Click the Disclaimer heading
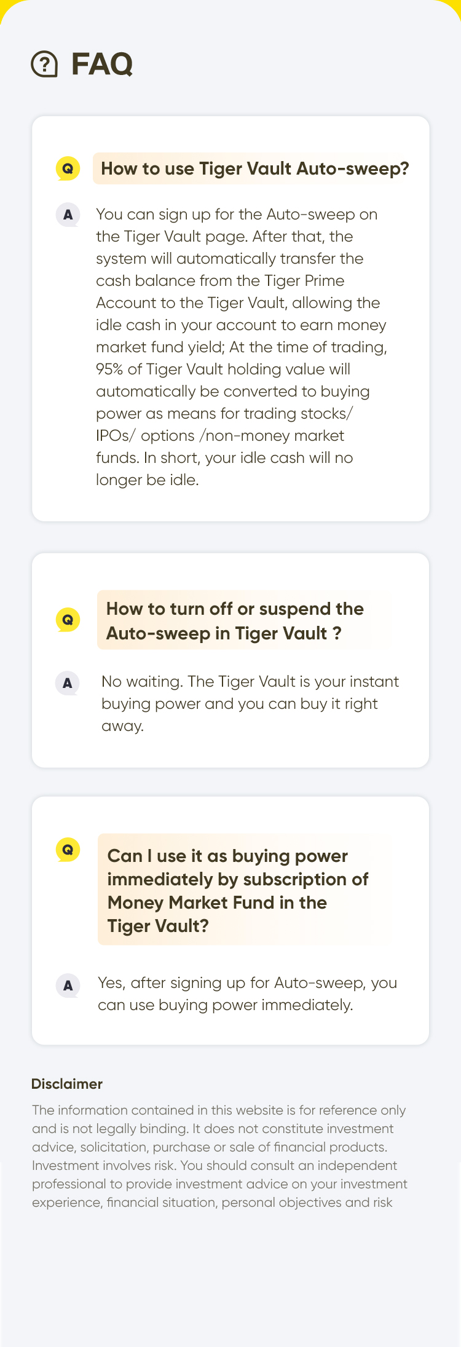Viewport: 461px width, 1347px height. [x=67, y=1084]
